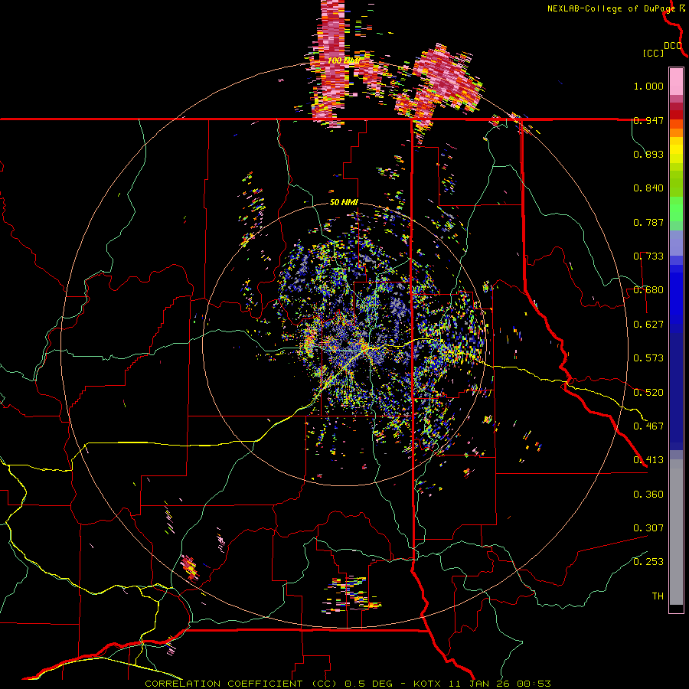
Task: Select the 0.573 color scale value
Action: coord(648,358)
